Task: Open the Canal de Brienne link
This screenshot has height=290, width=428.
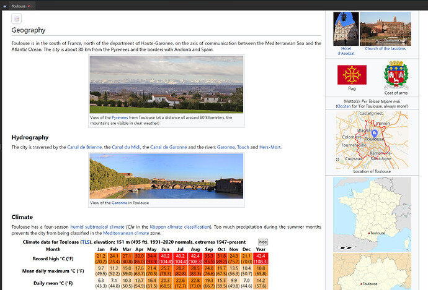Action: [87, 147]
